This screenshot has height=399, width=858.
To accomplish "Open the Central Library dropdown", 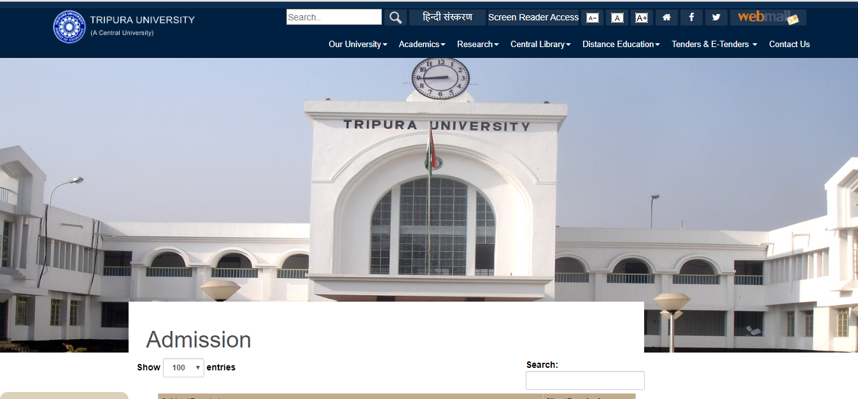I will (x=540, y=44).
